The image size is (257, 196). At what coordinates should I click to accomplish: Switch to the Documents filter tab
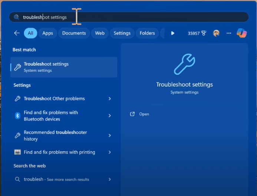click(74, 33)
